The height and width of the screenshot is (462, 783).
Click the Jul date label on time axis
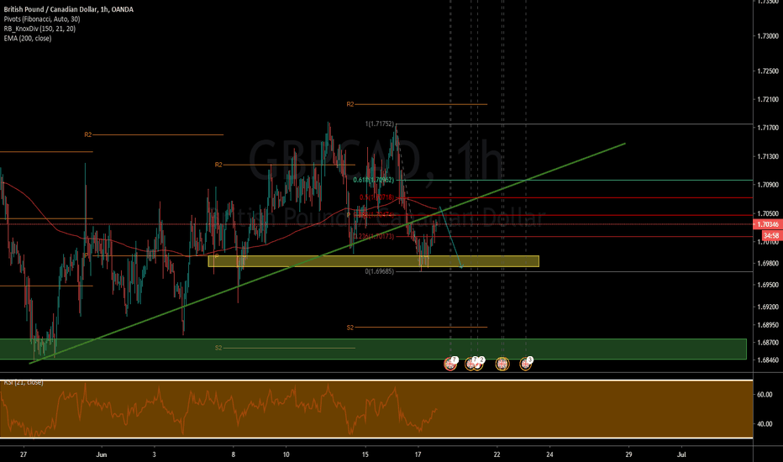[x=681, y=454]
